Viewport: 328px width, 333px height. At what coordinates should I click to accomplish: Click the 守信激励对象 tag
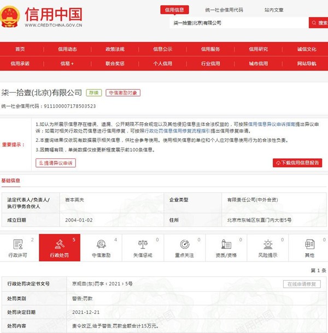[123, 93]
